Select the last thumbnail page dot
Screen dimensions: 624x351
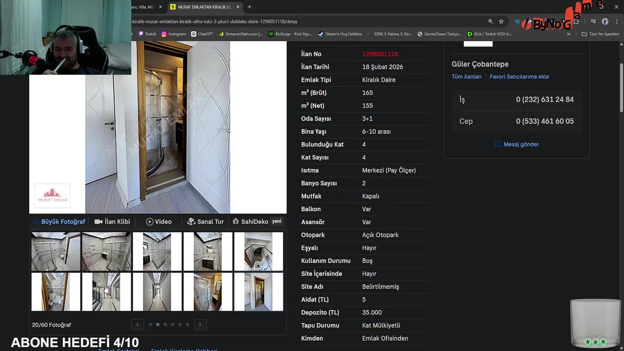coord(187,324)
